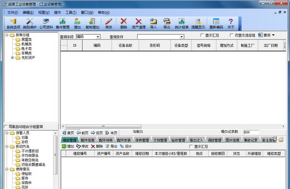The width and height of the screenshot is (290, 189).
Task: Sort by 设备名称 column header
Action: pos(125,45)
